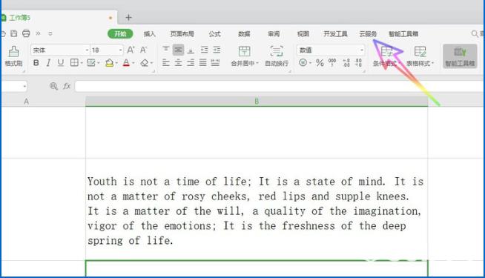485x278 pixels.
Task: Add a new document tab with plus
Action: (129, 18)
